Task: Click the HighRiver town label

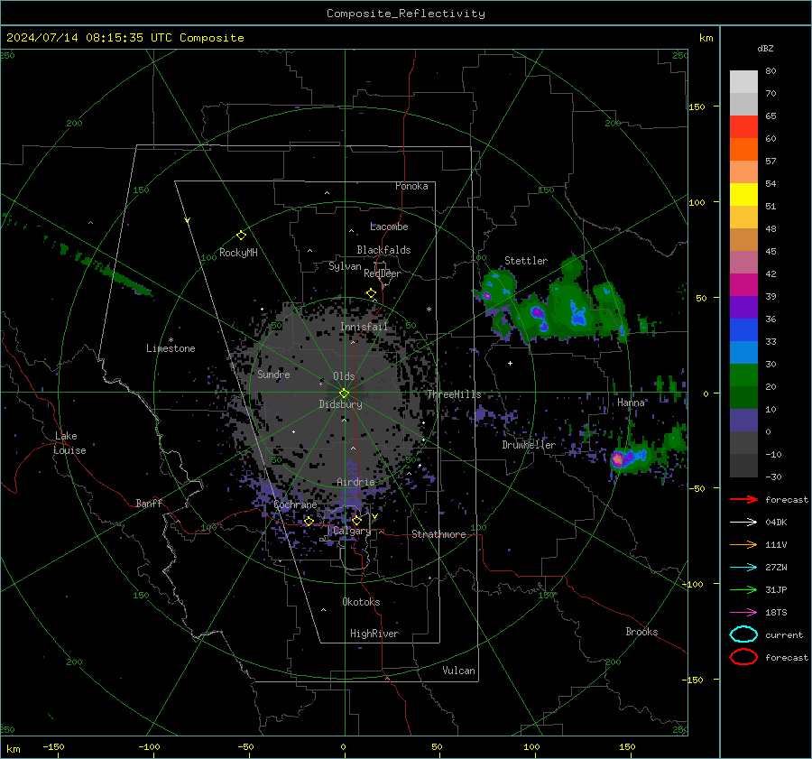Action: tap(374, 634)
